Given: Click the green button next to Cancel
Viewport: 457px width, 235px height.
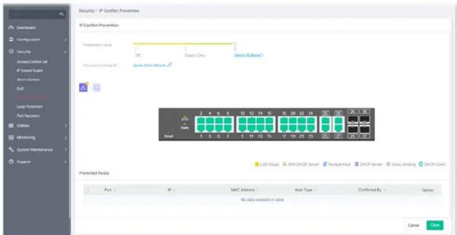Looking at the screenshot, I should point(435,225).
